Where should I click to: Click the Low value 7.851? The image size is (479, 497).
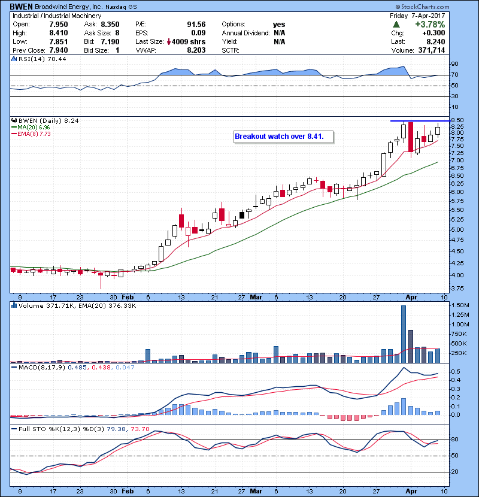point(58,41)
